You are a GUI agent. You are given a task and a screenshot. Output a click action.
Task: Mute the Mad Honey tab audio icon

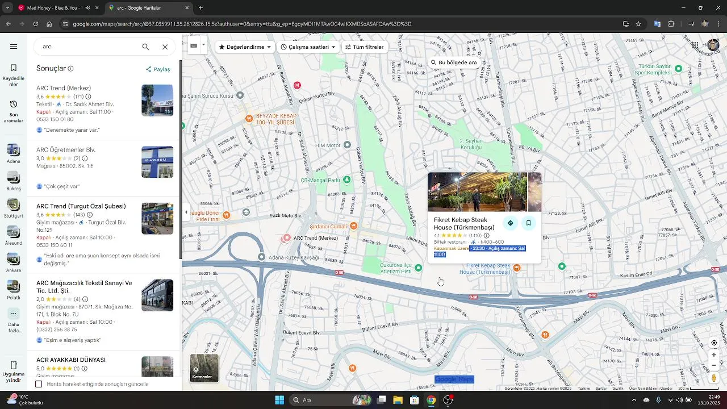pos(87,8)
